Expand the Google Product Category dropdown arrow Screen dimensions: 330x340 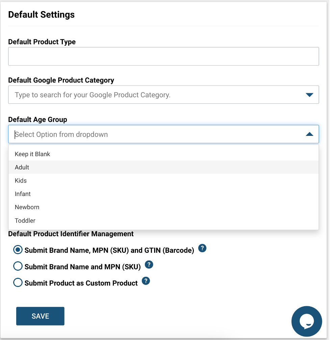[x=309, y=95]
